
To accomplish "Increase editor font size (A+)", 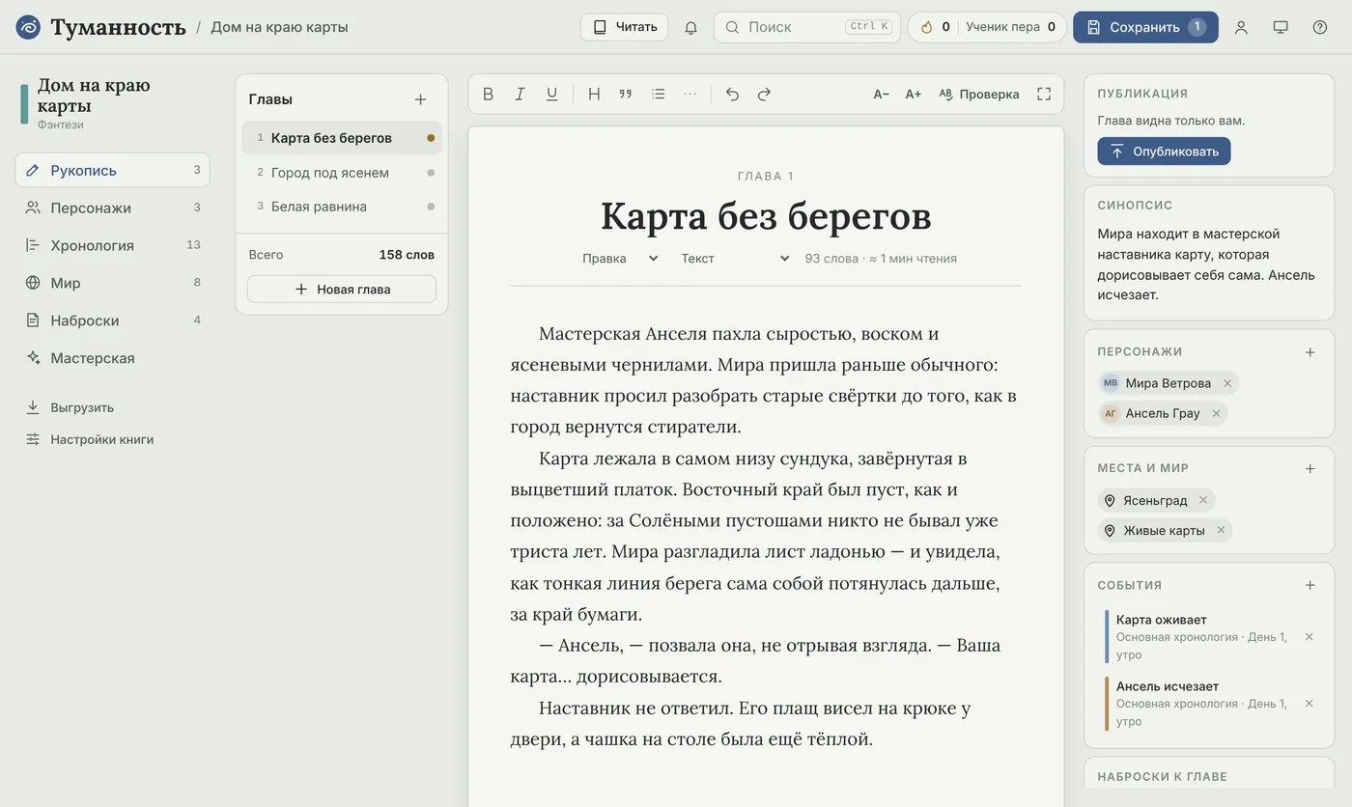I will tap(913, 94).
